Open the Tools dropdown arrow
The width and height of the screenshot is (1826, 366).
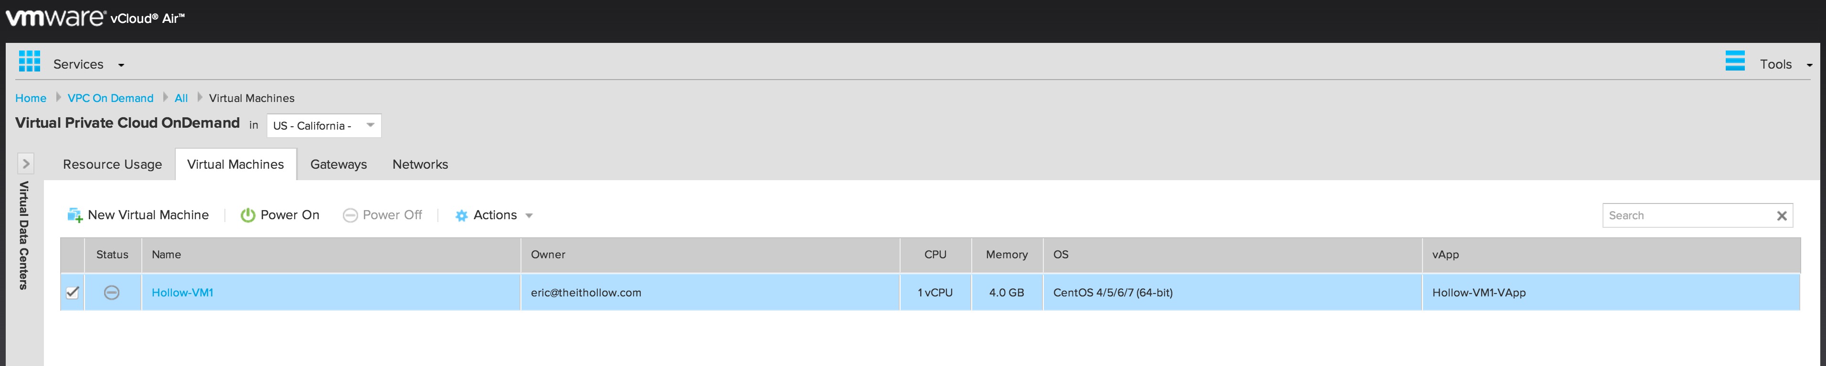point(1809,65)
